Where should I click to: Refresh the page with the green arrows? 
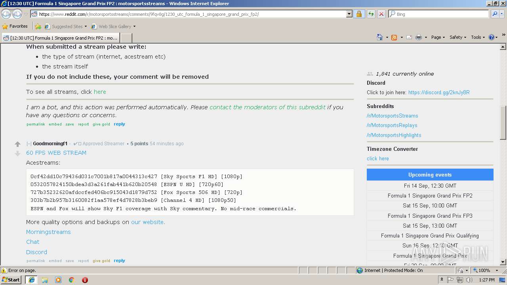point(371,14)
